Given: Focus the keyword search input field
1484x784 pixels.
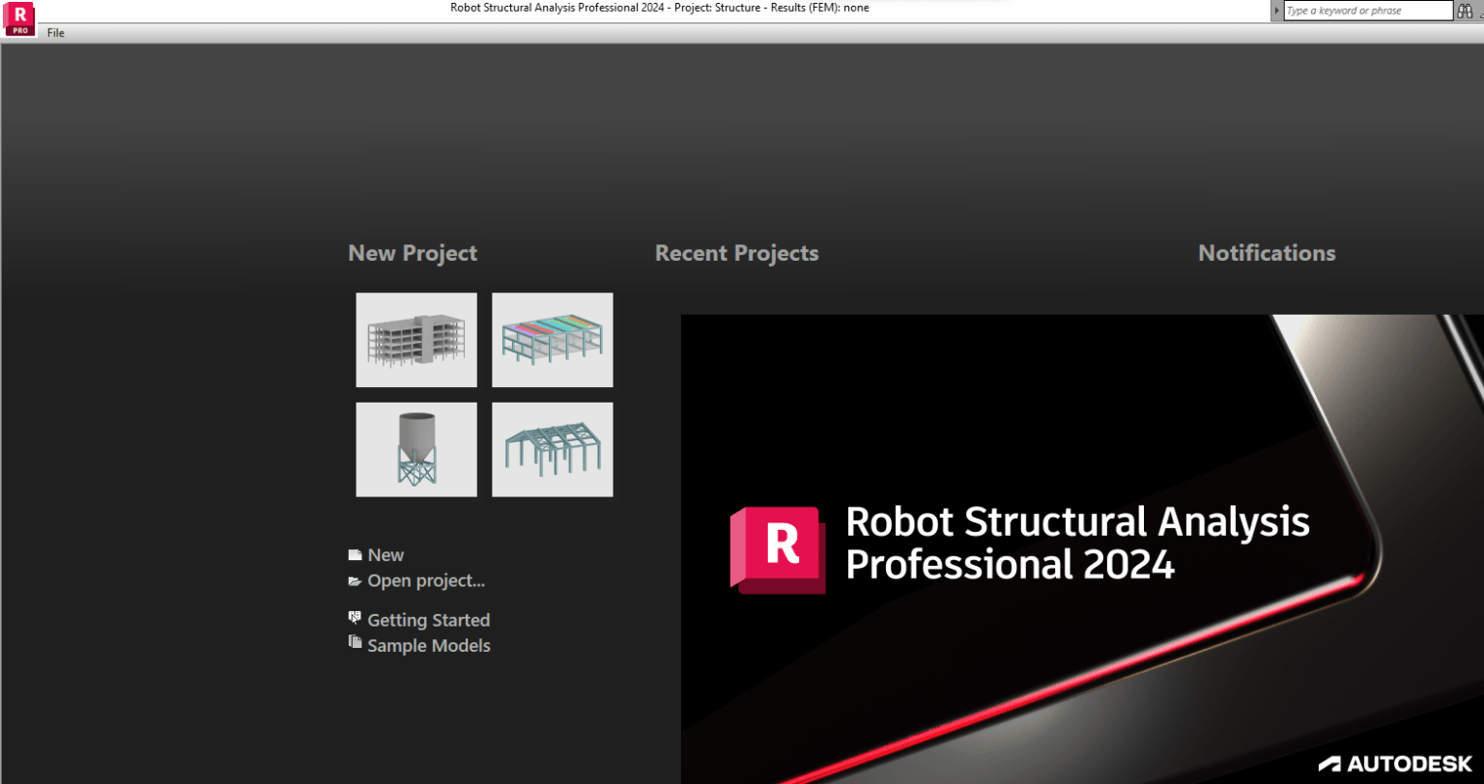Looking at the screenshot, I should point(1368,11).
